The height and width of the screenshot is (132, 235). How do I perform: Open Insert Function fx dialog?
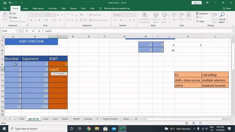(39, 31)
